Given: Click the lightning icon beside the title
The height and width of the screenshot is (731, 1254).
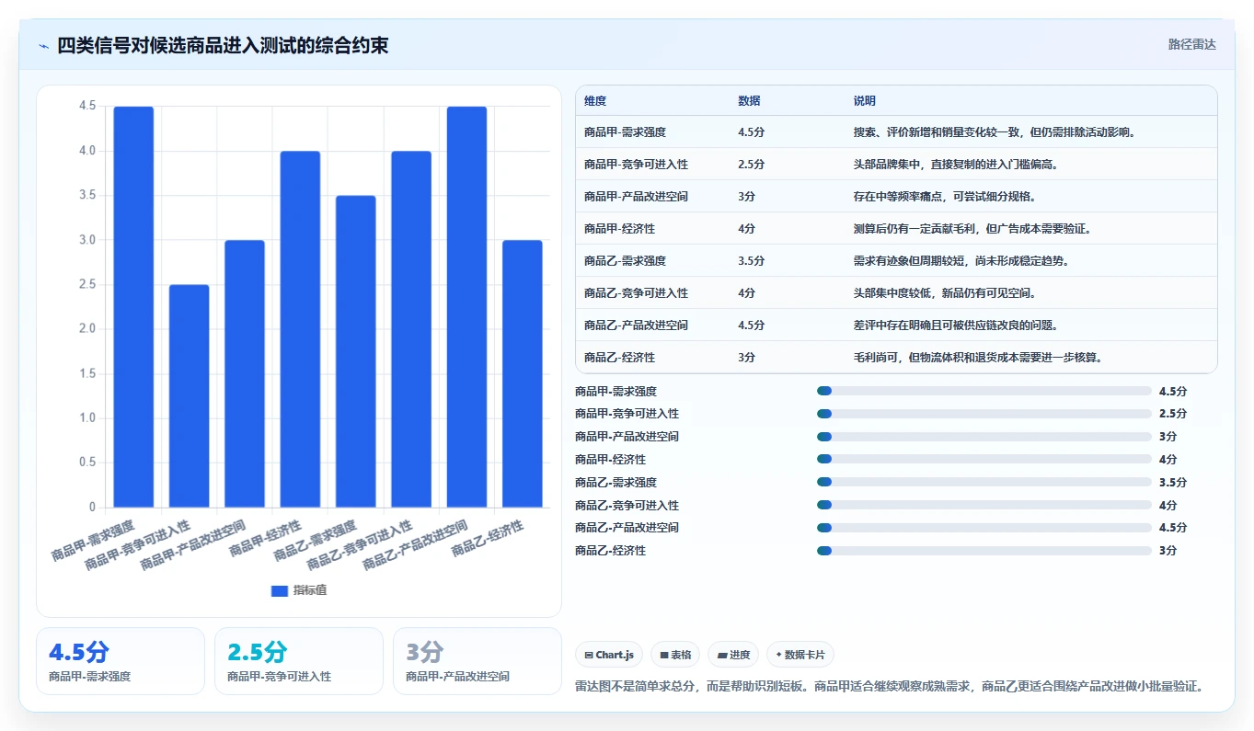Looking at the screenshot, I should click(44, 45).
